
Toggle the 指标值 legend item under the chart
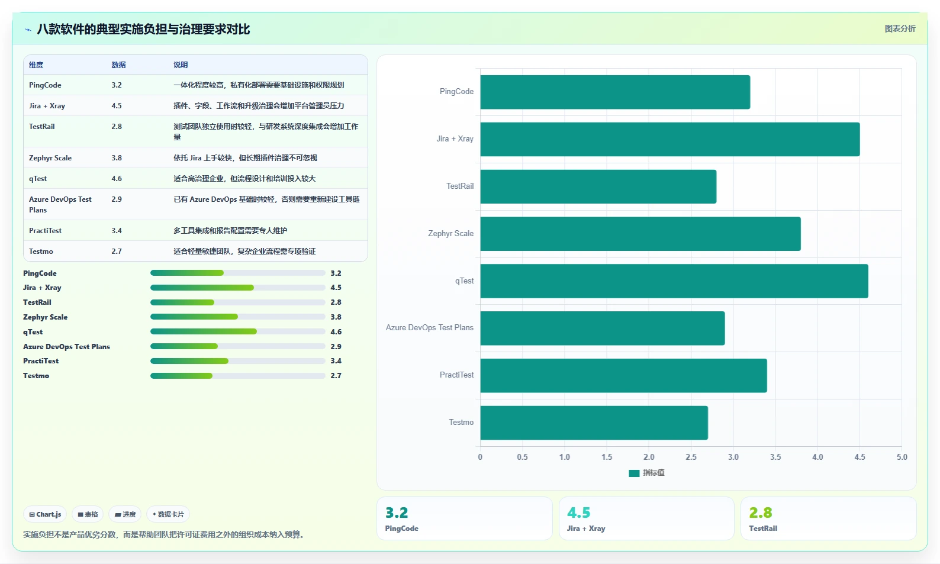[x=646, y=473]
